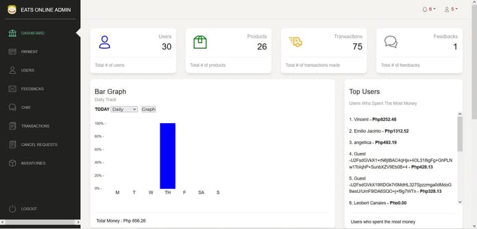The image size is (477, 229).
Task: Click the Products count 26
Action: click(262, 47)
